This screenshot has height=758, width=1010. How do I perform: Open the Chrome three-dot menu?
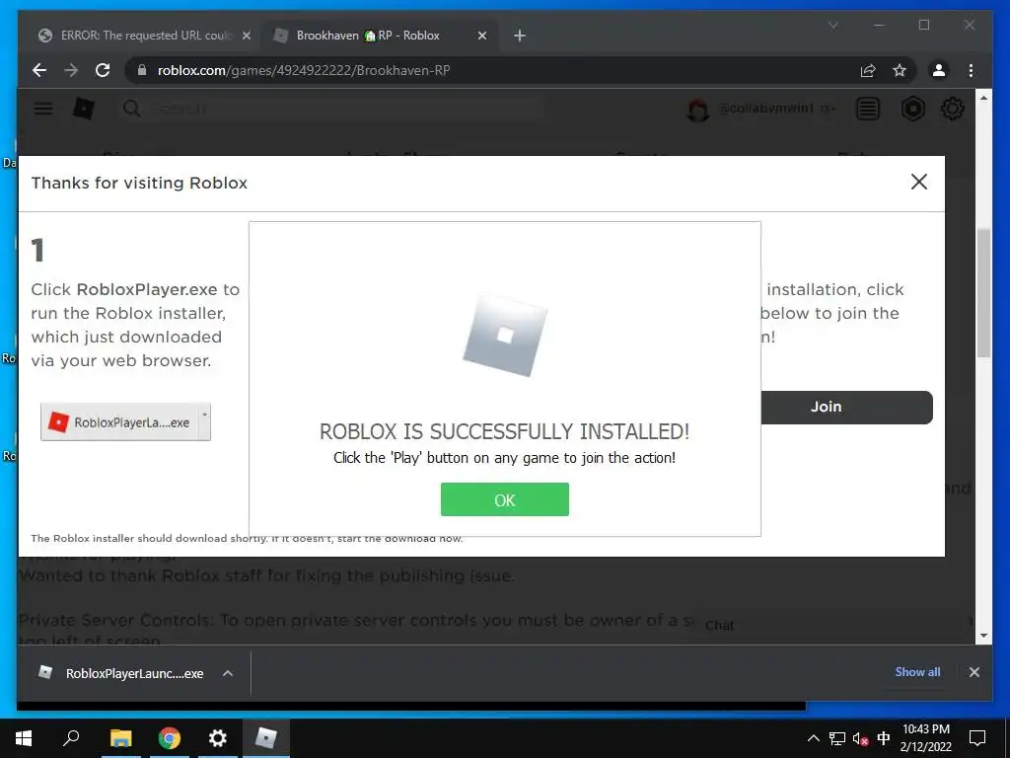tap(971, 70)
